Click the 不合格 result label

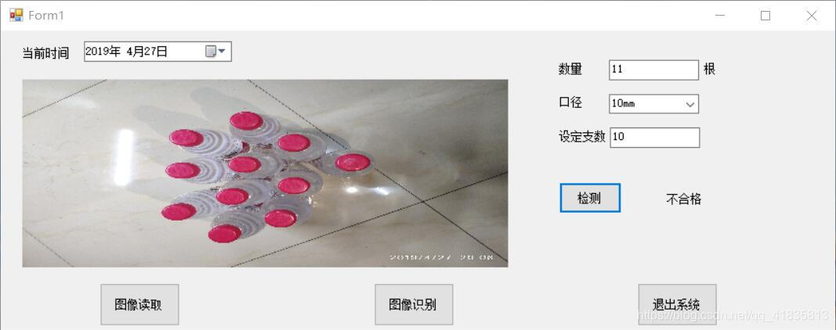click(x=683, y=199)
